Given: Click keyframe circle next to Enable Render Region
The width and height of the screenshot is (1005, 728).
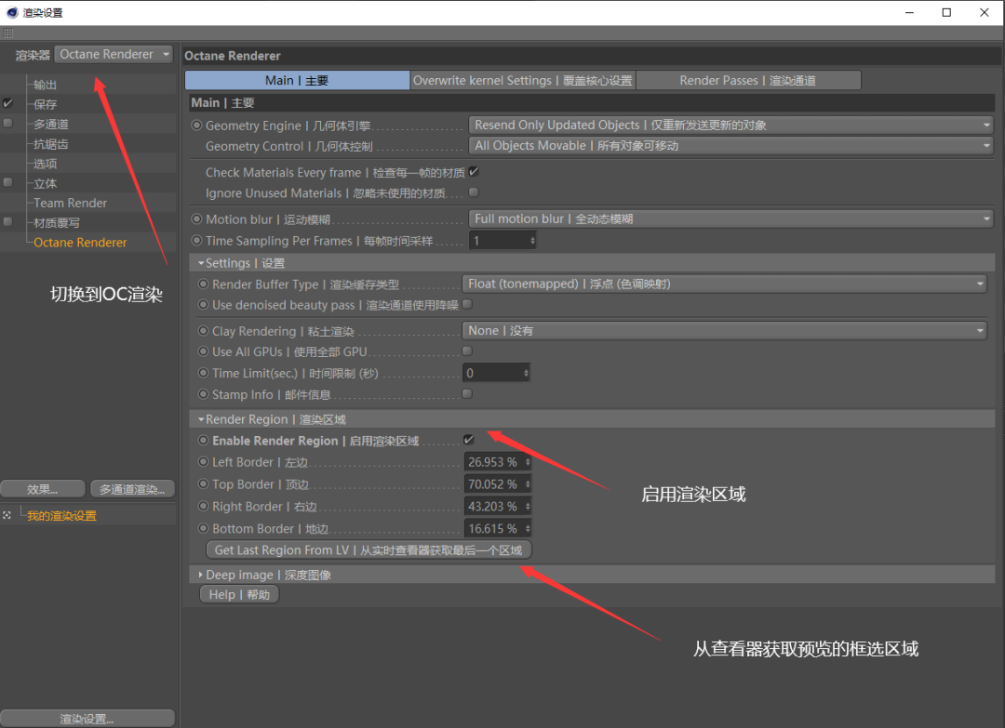Looking at the screenshot, I should pyautogui.click(x=203, y=441).
